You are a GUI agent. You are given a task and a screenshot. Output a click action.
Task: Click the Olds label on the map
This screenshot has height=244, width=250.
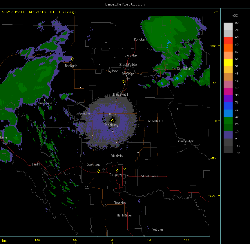[113, 114]
